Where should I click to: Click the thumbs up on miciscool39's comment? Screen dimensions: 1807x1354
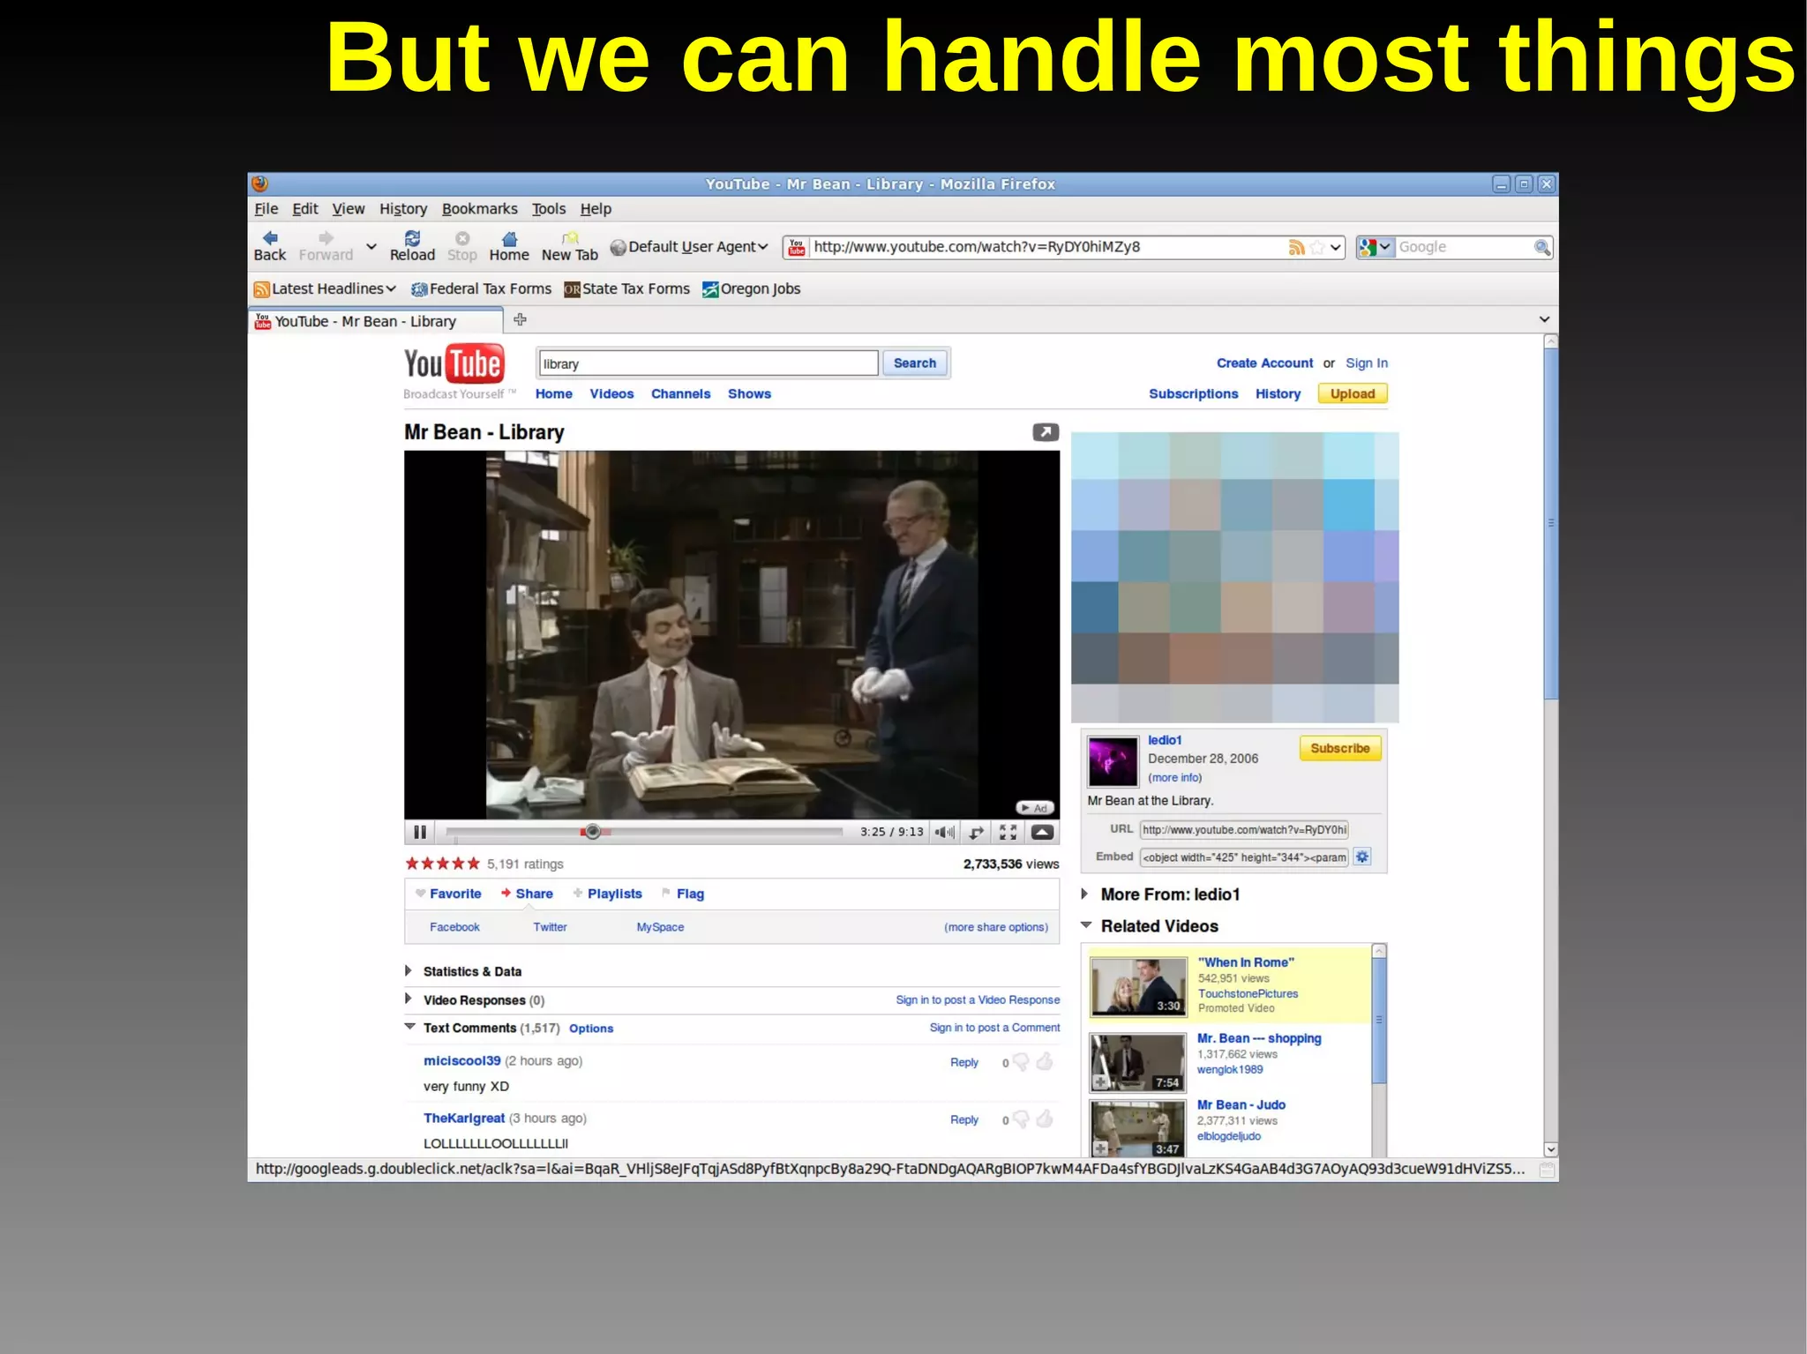1045,1062
